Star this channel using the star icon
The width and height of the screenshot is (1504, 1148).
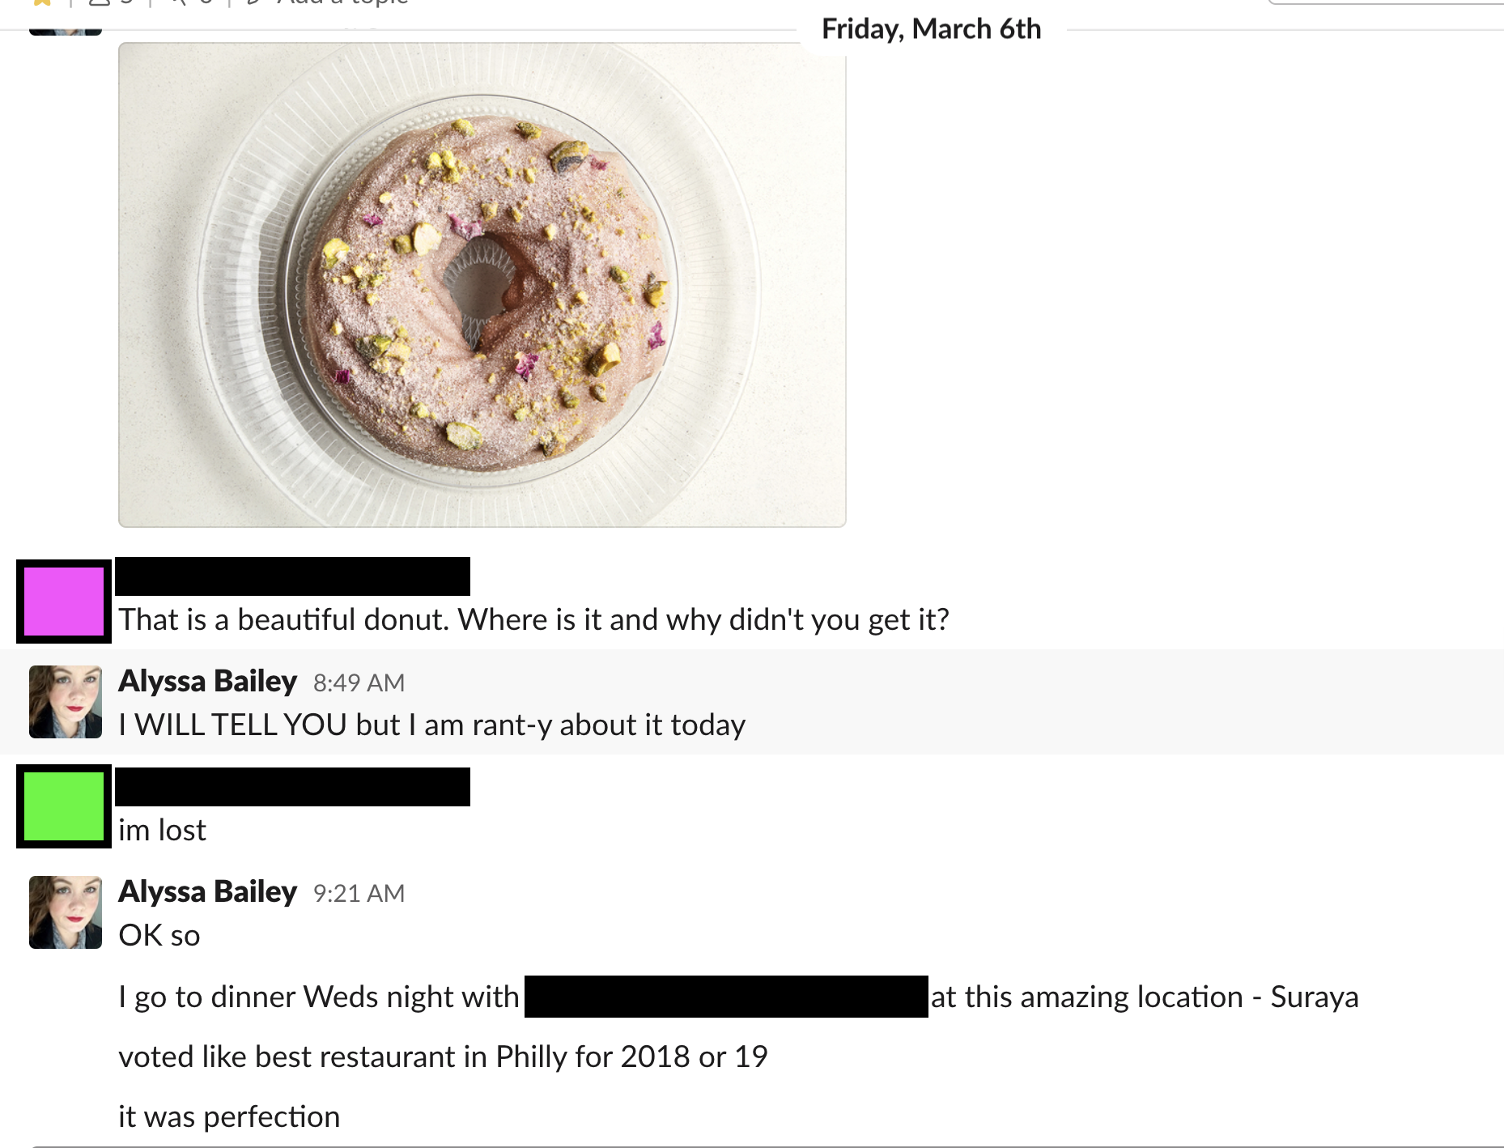[42, 2]
